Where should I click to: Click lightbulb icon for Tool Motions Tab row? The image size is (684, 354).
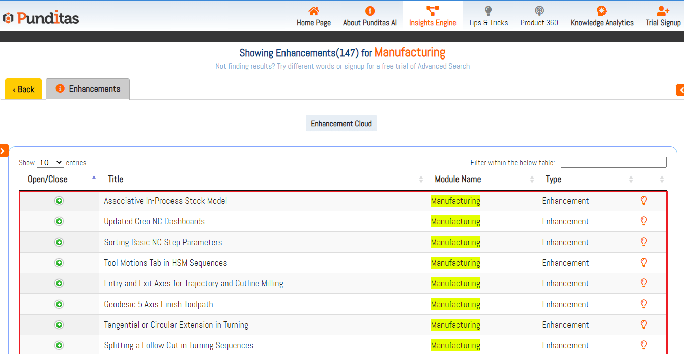(x=643, y=263)
